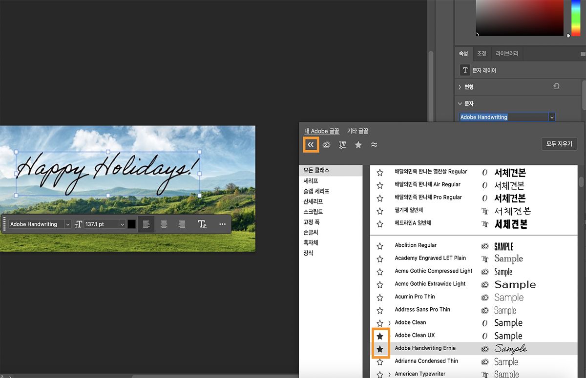
Task: Click black text color swatch
Action: [131, 224]
